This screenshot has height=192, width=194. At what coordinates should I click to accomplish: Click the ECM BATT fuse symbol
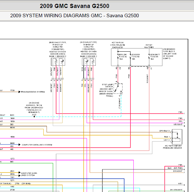(149, 56)
